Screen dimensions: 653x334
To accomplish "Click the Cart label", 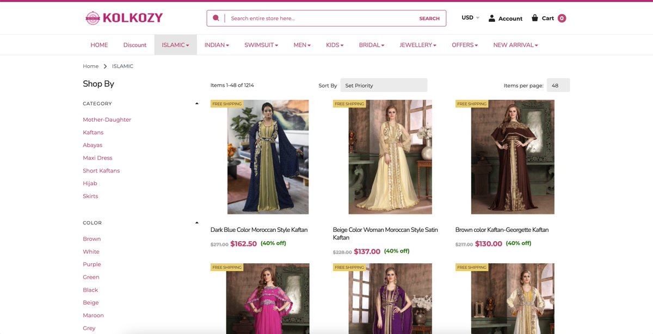I will pyautogui.click(x=548, y=18).
